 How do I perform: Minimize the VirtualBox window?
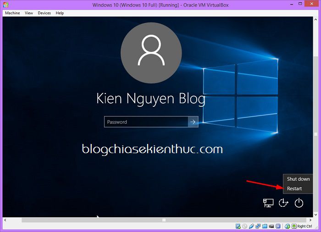tap(292, 4)
